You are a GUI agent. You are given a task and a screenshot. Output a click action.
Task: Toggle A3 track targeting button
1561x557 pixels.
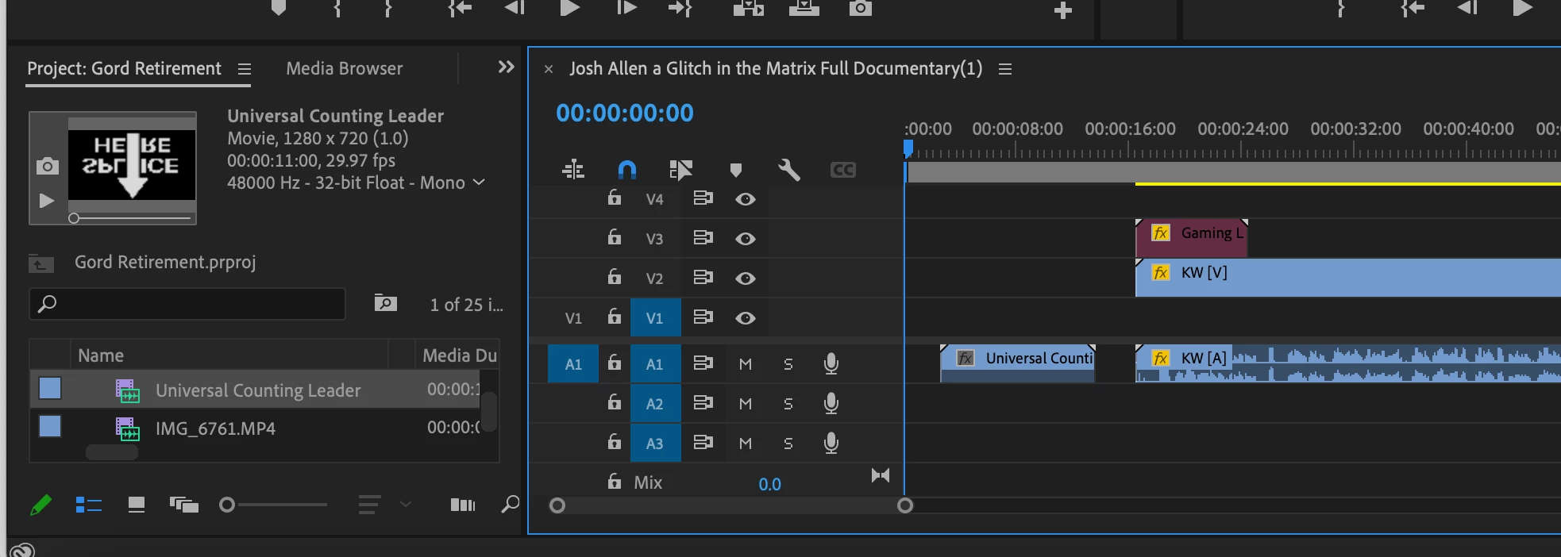(655, 444)
